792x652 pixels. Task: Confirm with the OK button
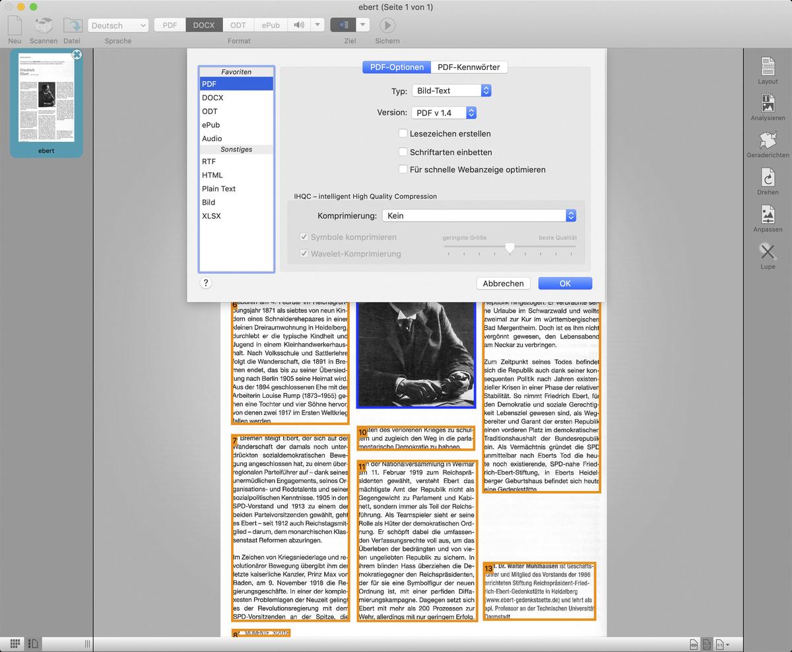(x=565, y=283)
